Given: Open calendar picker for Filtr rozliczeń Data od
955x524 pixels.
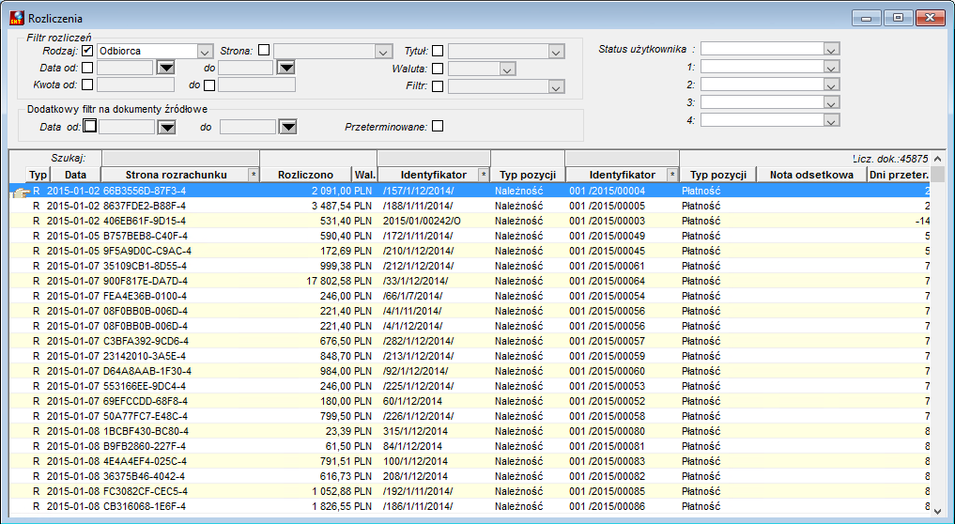Looking at the screenshot, I should pyautogui.click(x=165, y=68).
